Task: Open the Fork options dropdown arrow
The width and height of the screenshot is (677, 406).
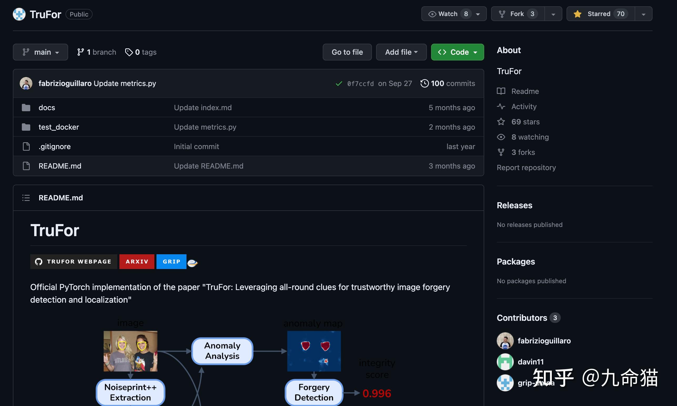Action: 553,14
